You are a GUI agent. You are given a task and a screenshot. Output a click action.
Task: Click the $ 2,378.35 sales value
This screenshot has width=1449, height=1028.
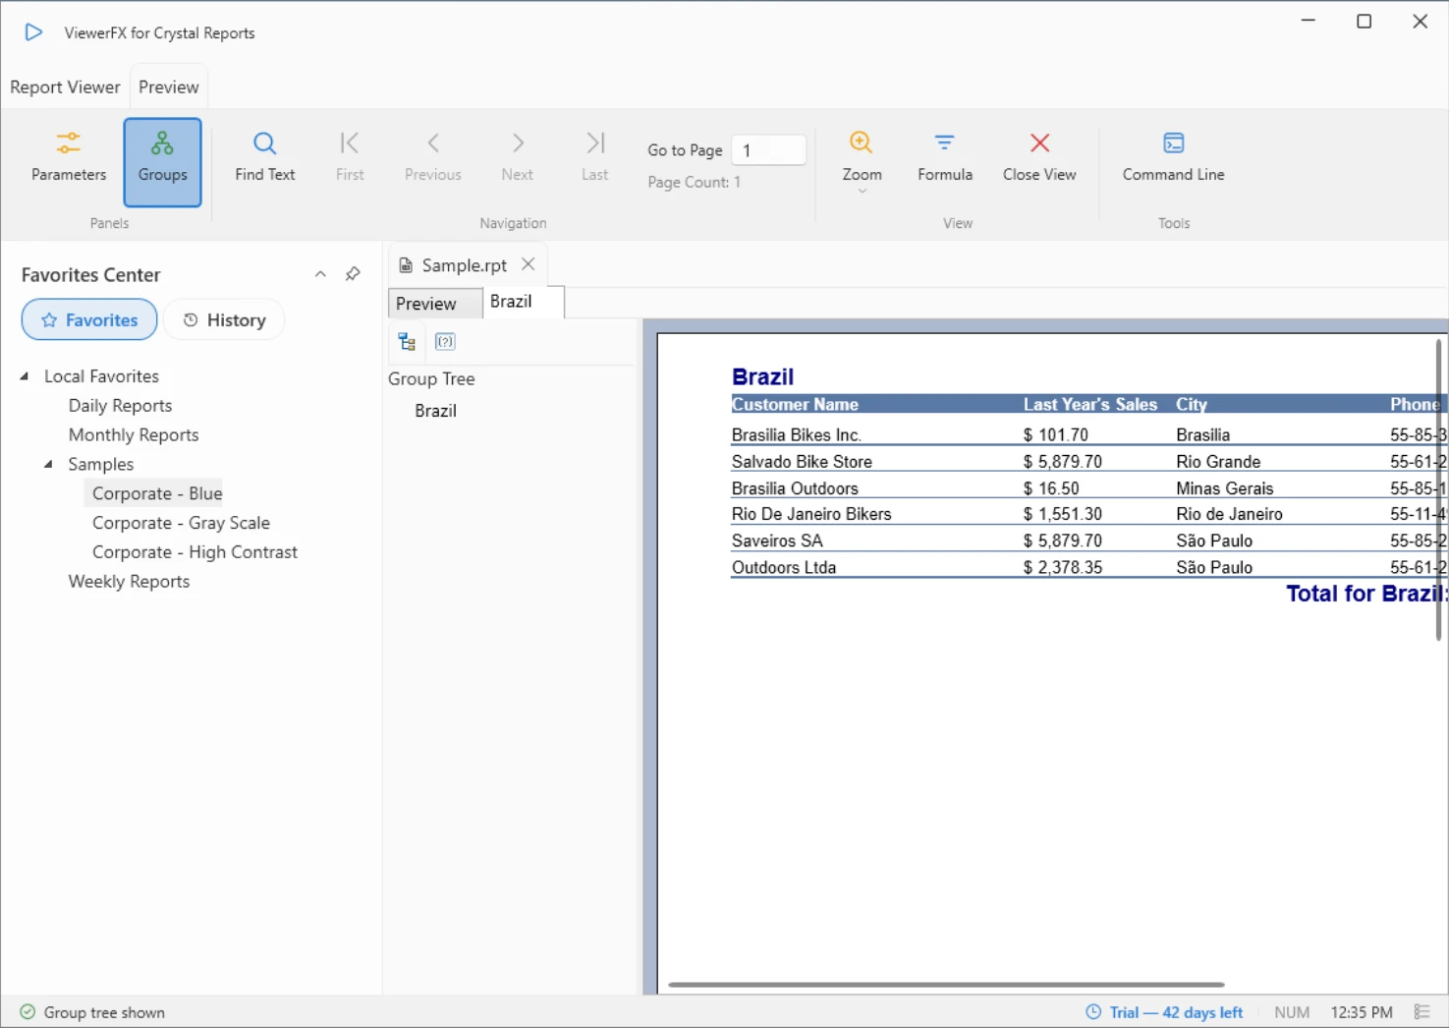pos(1063,567)
